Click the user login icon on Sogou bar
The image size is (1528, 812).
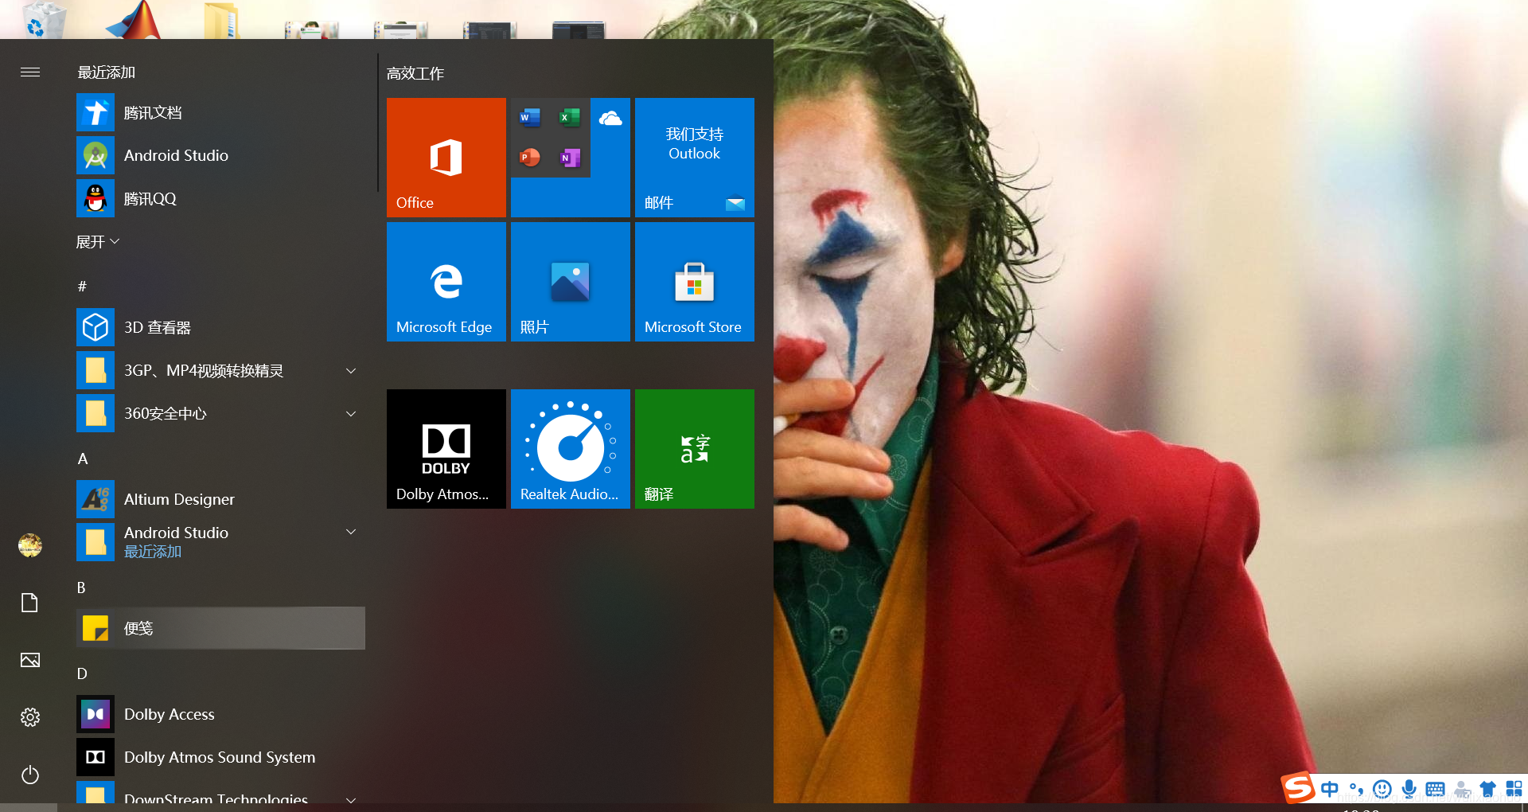coord(1462,789)
